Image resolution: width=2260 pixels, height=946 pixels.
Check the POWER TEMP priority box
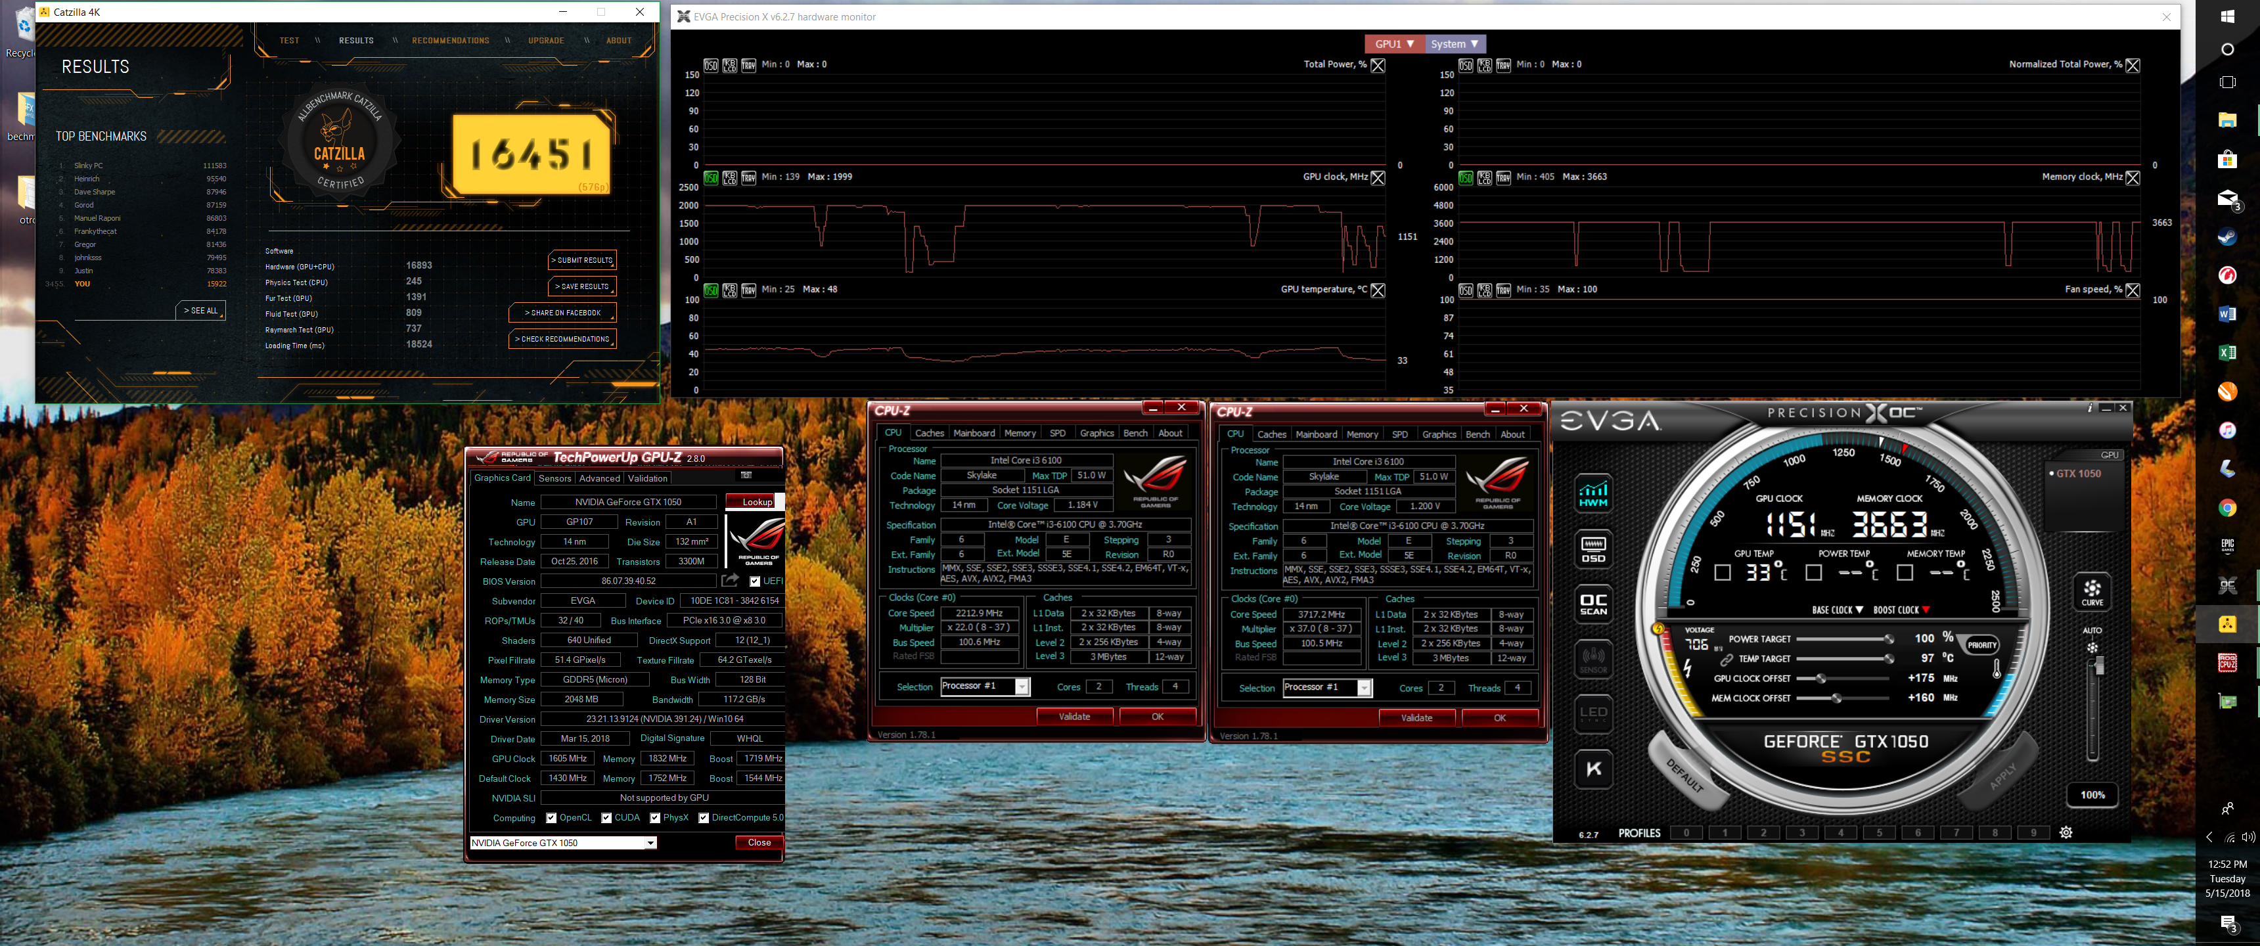pos(1813,573)
